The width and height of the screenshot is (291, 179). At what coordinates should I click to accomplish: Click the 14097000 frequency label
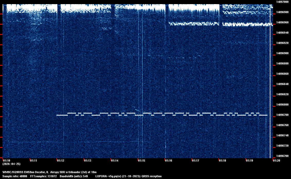coord(283,2)
